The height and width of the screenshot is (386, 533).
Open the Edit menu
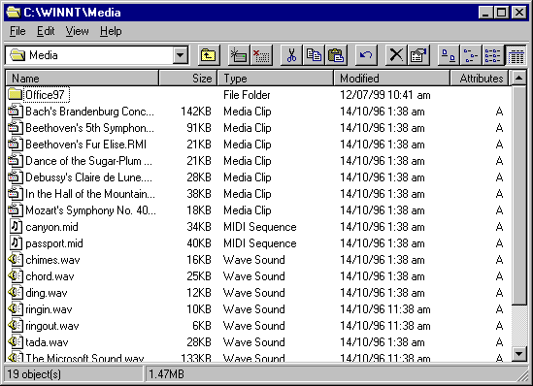46,31
